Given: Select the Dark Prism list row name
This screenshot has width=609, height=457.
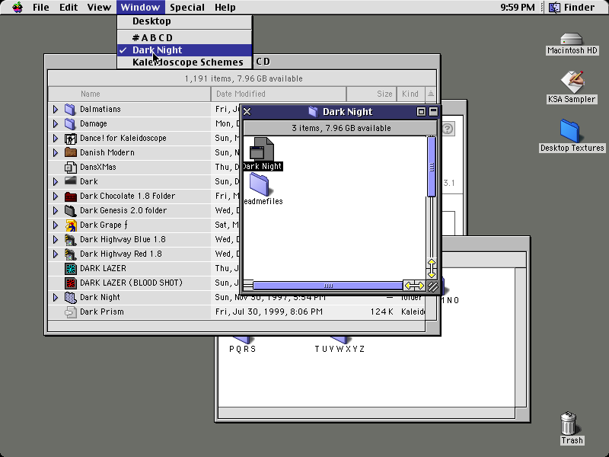Looking at the screenshot, I should (102, 312).
